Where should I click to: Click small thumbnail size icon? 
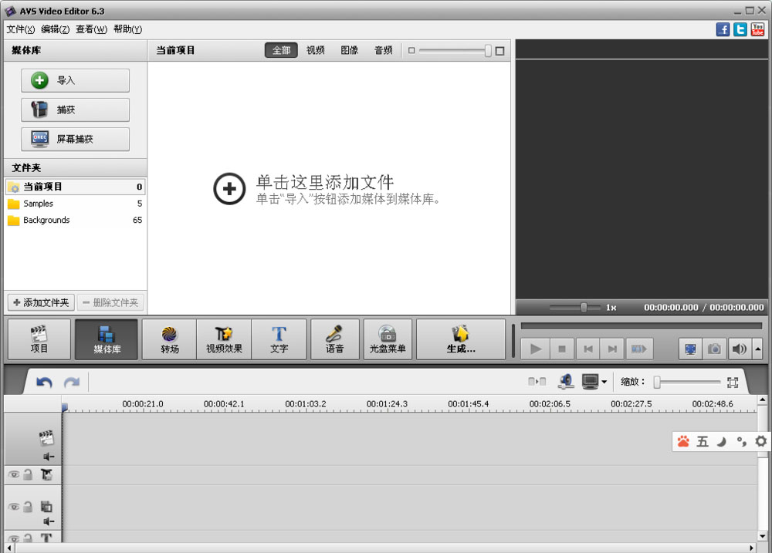click(411, 51)
